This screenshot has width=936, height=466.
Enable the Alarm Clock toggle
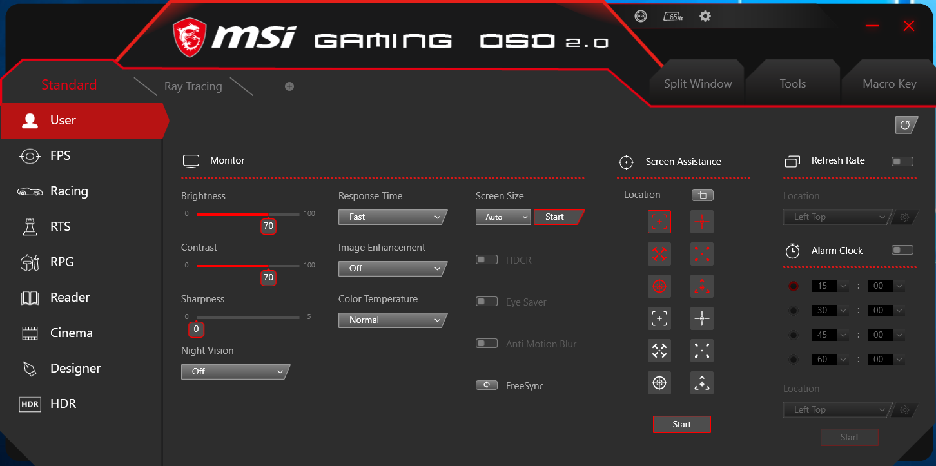tap(902, 250)
